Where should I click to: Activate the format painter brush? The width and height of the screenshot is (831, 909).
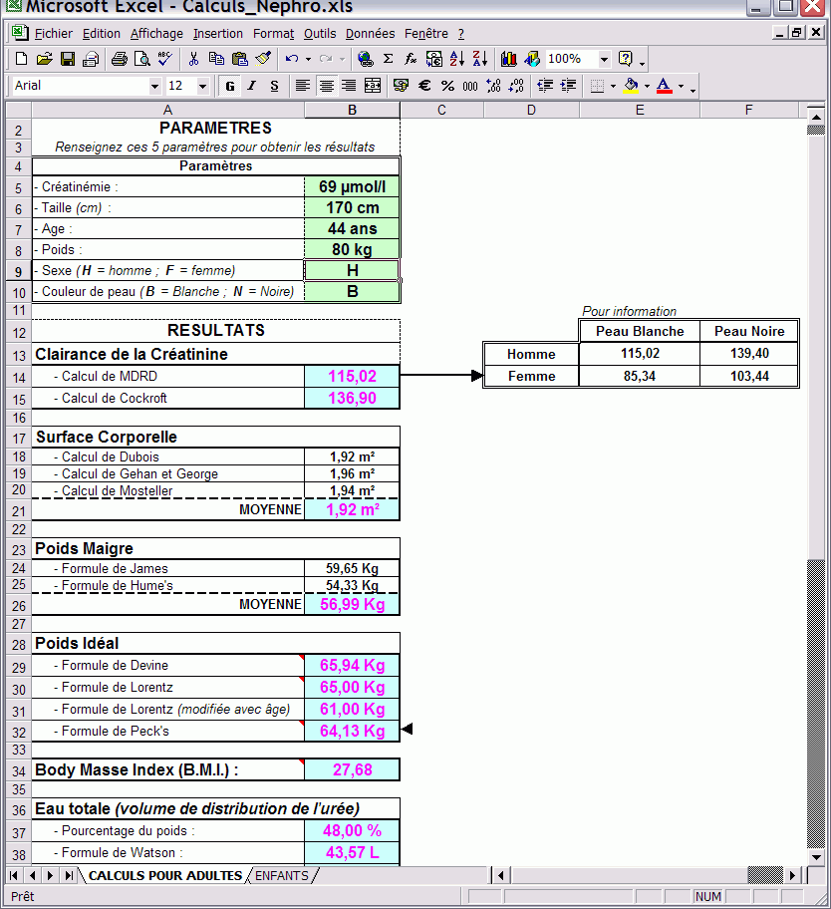click(262, 59)
